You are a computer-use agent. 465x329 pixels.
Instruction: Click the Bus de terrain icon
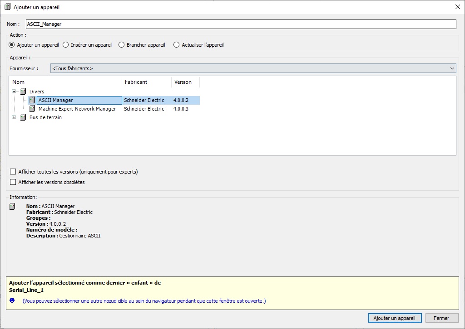click(x=23, y=117)
